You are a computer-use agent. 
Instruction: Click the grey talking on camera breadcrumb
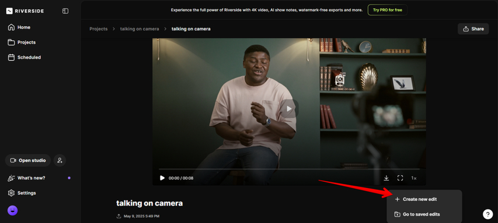coord(140,29)
